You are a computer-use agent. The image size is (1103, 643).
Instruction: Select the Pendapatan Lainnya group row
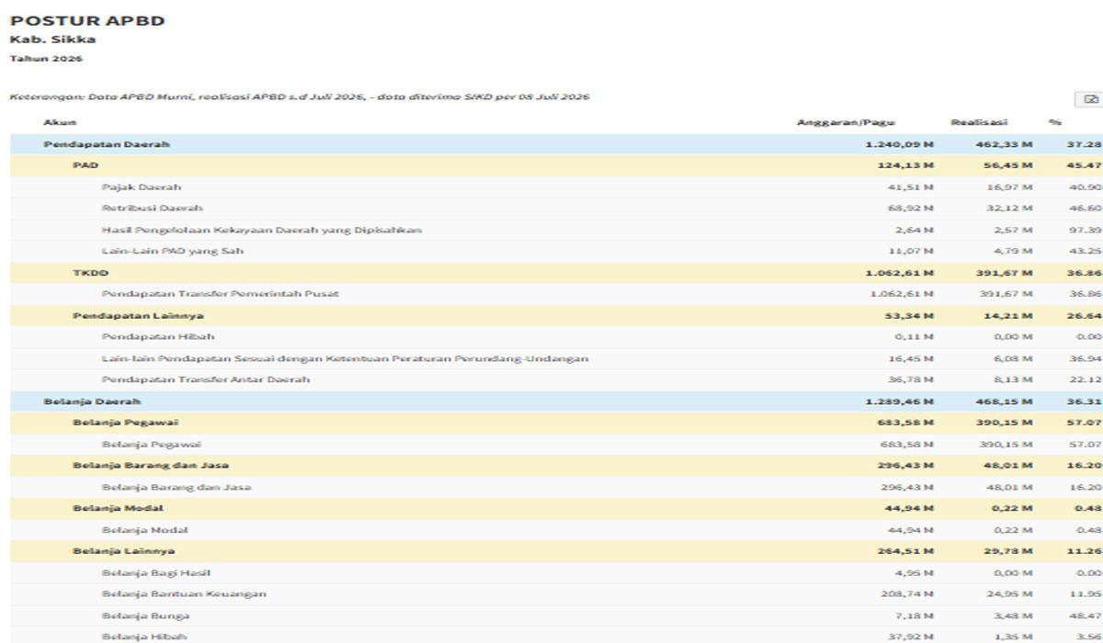point(557,316)
